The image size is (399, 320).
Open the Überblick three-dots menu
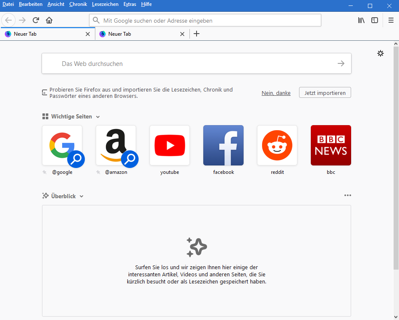click(348, 195)
